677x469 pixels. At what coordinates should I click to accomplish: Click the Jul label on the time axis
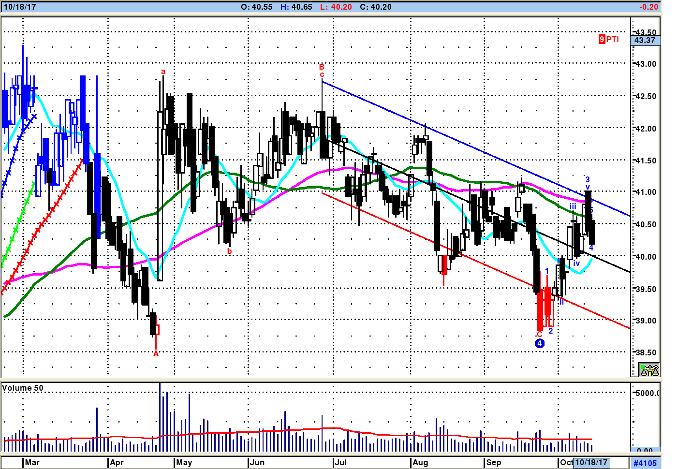tap(341, 462)
